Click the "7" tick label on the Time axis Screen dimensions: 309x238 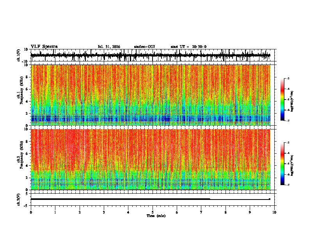click(x=201, y=212)
